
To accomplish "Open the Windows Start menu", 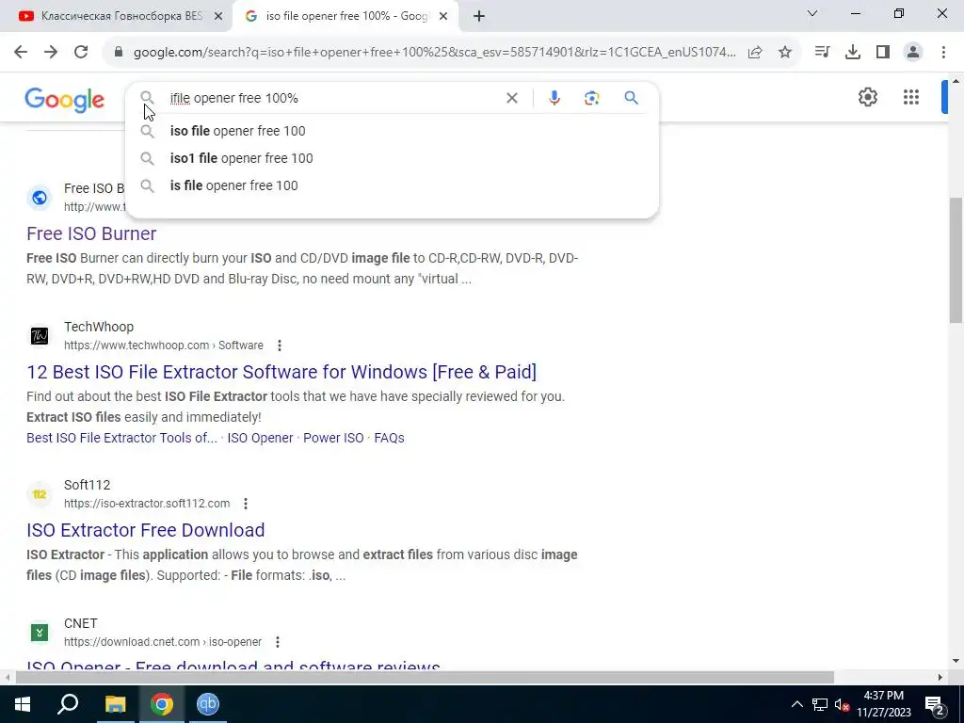I will pos(23,704).
